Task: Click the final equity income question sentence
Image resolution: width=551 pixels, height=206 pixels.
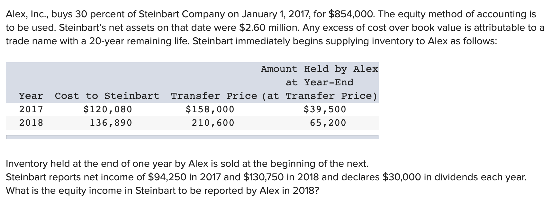Action: [163, 191]
